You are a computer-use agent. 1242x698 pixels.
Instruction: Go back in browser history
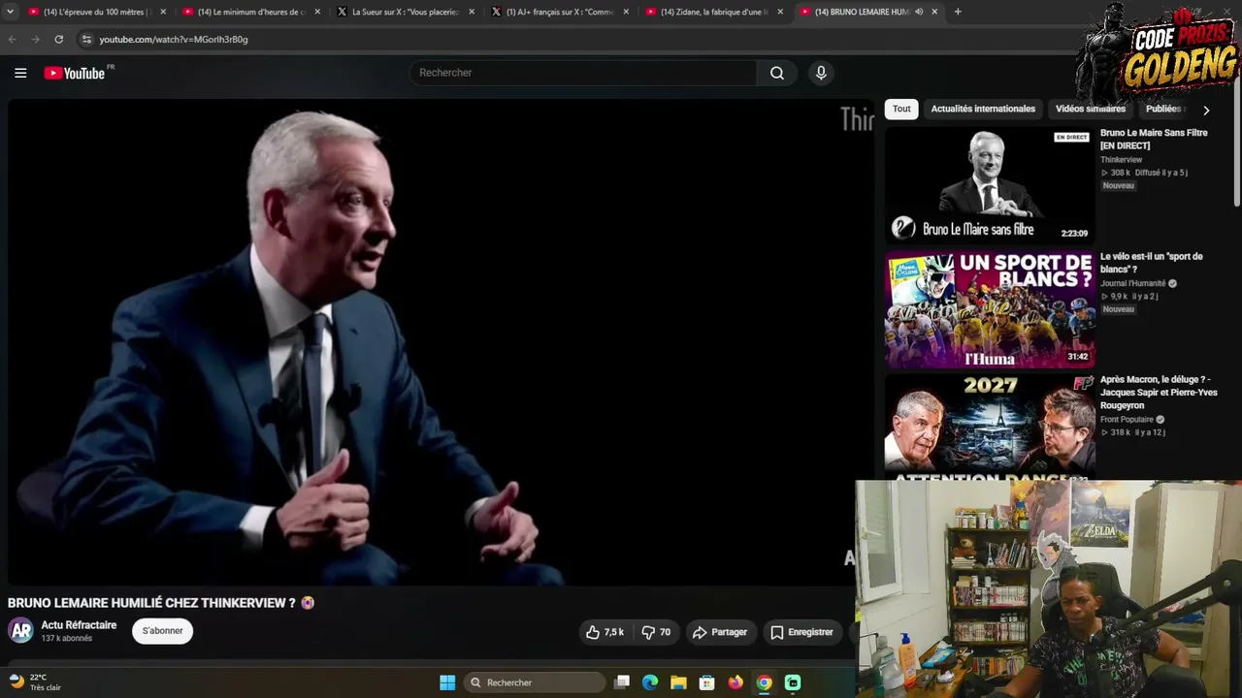[13, 39]
